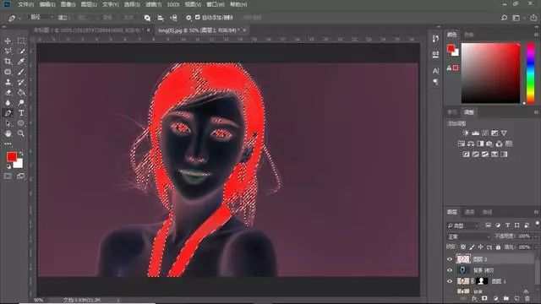The image size is (541, 304).
Task: Open the Layers panel flyout menu
Action: [536, 212]
